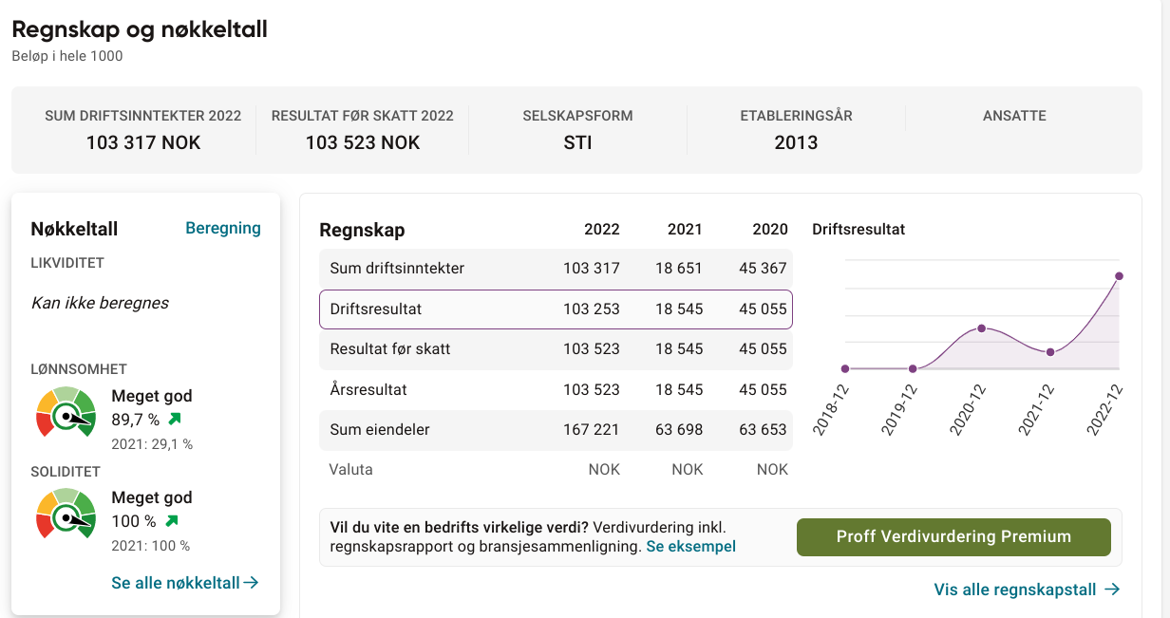1170x618 pixels.
Task: Click the 2022-12 chart data point
Action: (1119, 276)
